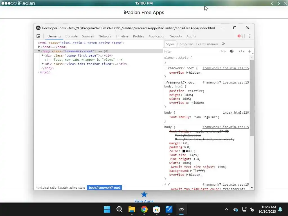Expand the head element node
288x216 pixels.
[39, 47]
